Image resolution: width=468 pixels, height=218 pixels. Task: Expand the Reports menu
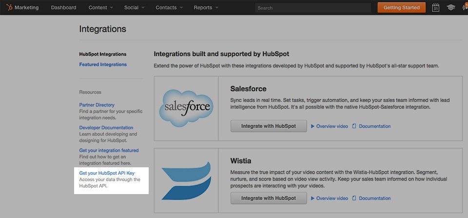pos(206,7)
